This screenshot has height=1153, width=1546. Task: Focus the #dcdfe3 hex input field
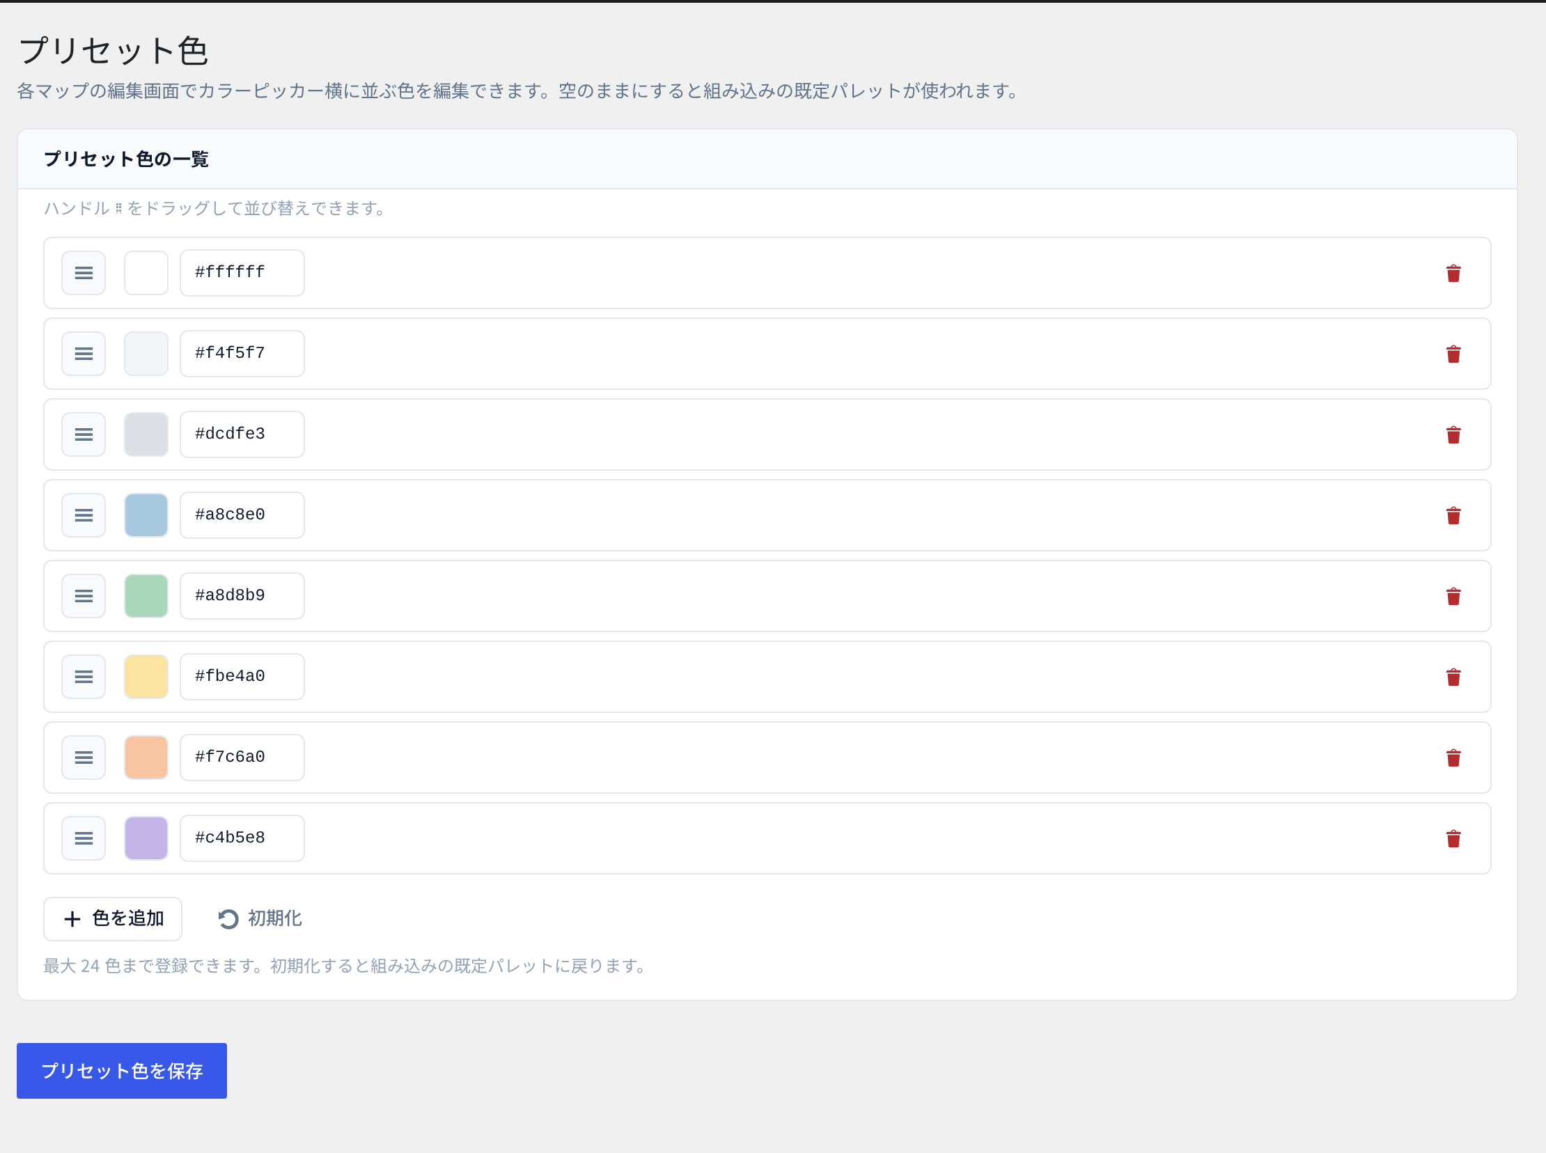coord(242,435)
